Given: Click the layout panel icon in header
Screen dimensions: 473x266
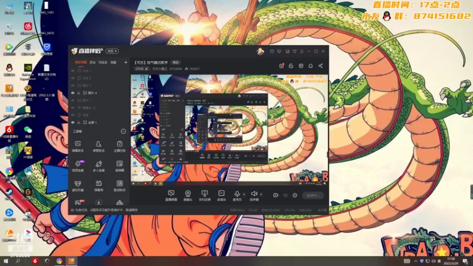Looking at the screenshot, I should 301,66.
